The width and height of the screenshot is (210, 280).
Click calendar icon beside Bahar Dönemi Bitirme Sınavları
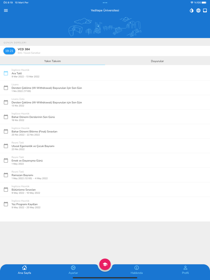(x=6, y=131)
